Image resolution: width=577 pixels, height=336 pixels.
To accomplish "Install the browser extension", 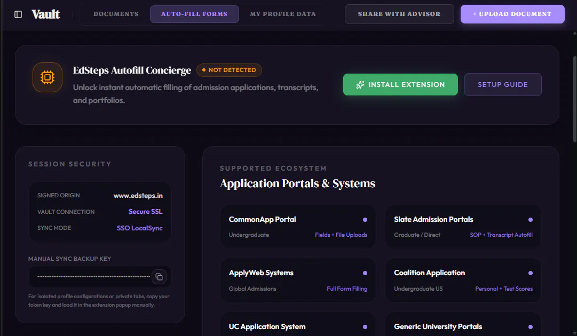I will [x=400, y=85].
